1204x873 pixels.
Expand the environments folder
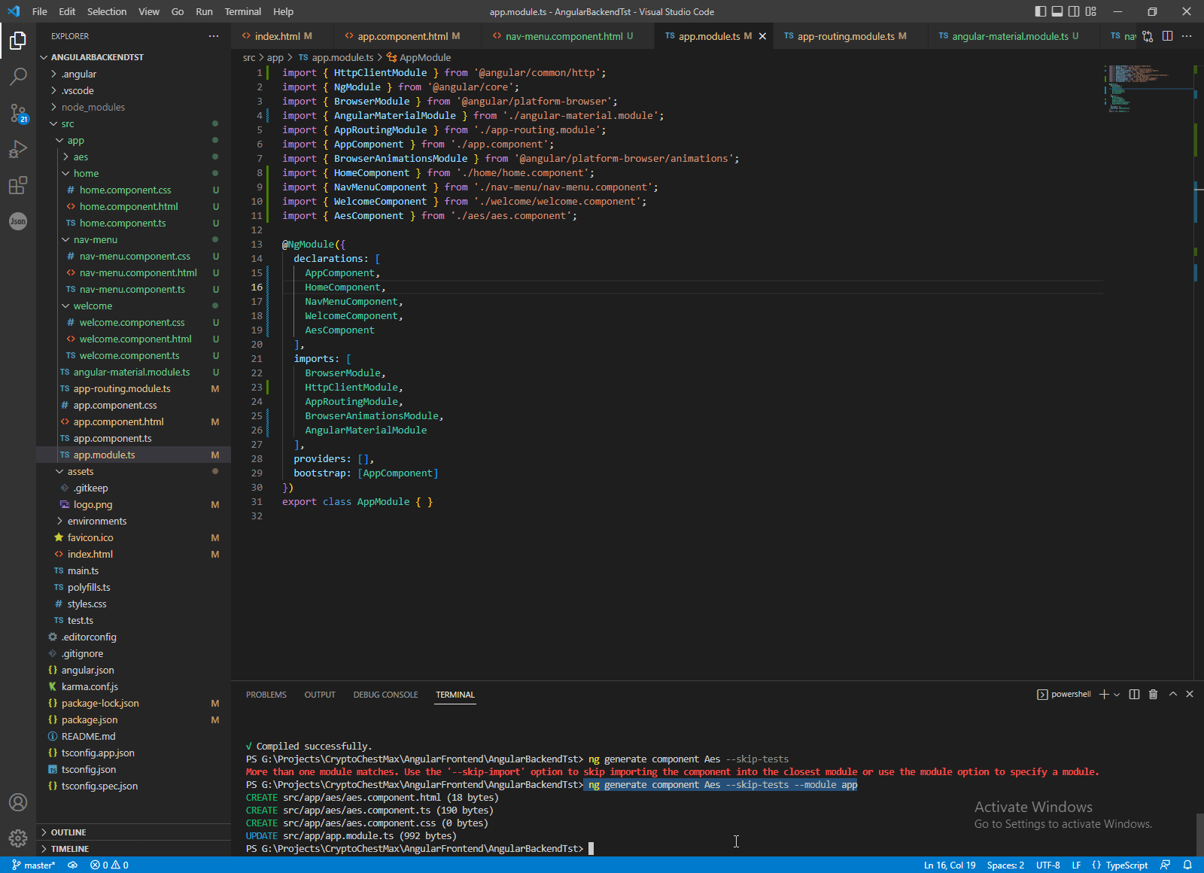96,522
